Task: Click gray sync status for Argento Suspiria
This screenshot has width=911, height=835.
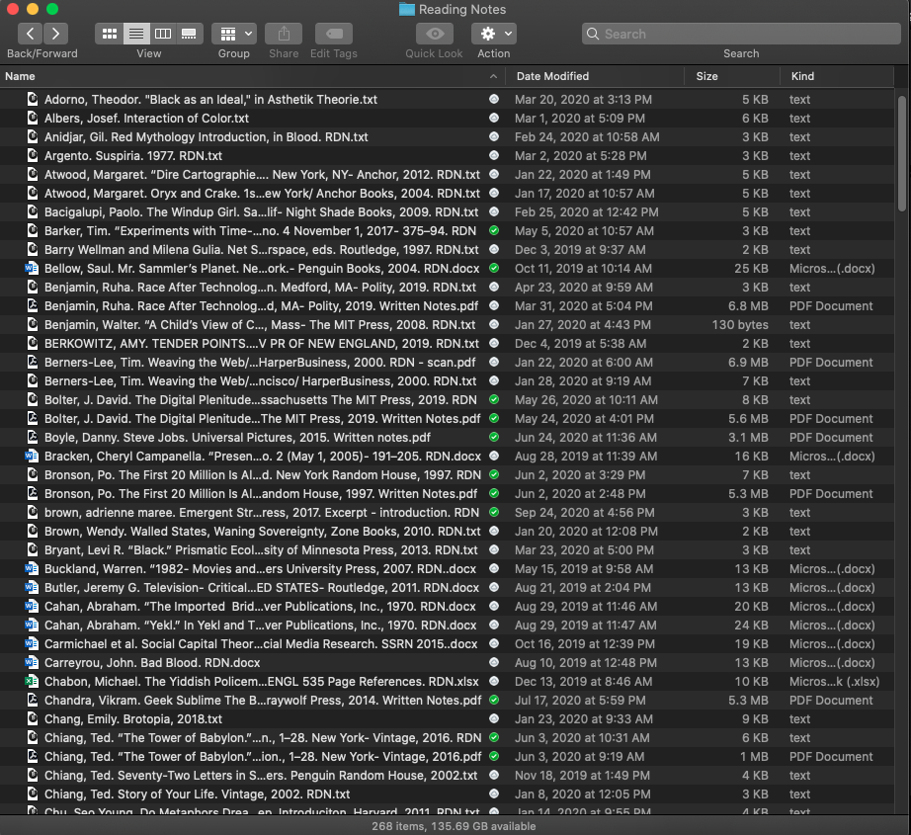Action: [x=494, y=156]
